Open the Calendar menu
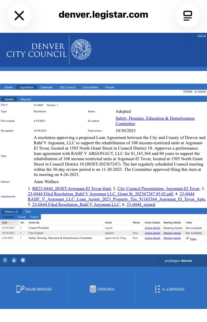The height and width of the screenshot is (322, 207). [47, 87]
